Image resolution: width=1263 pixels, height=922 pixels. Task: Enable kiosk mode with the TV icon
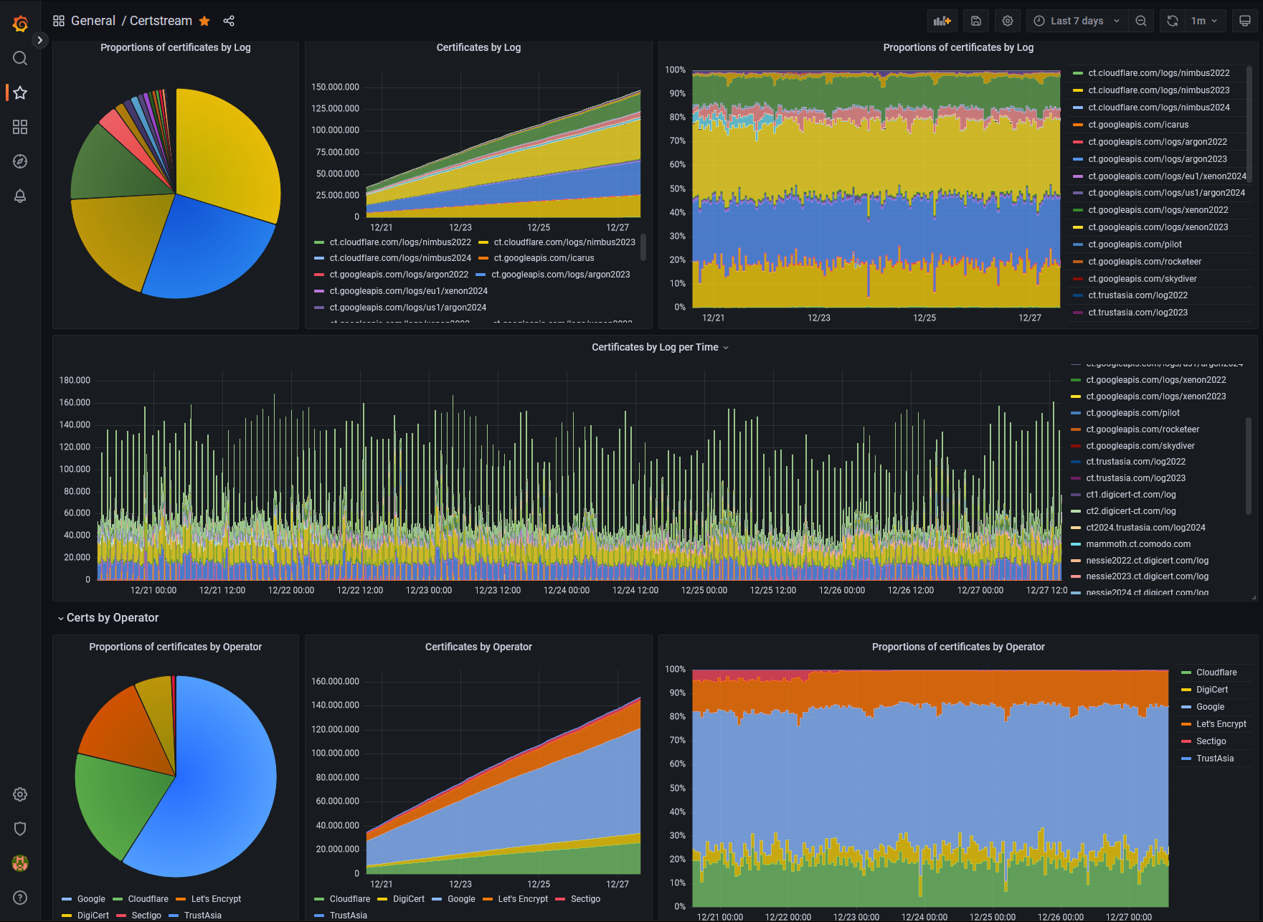(x=1245, y=20)
